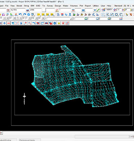134x141 pixels.
Task: Click the Background tasks button
Action: coord(30,140)
